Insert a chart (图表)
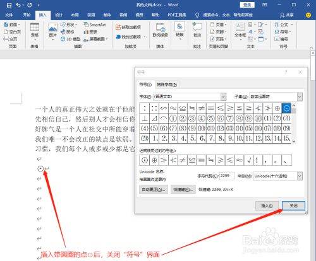The height and width of the screenshot is (261, 316). coord(90,32)
